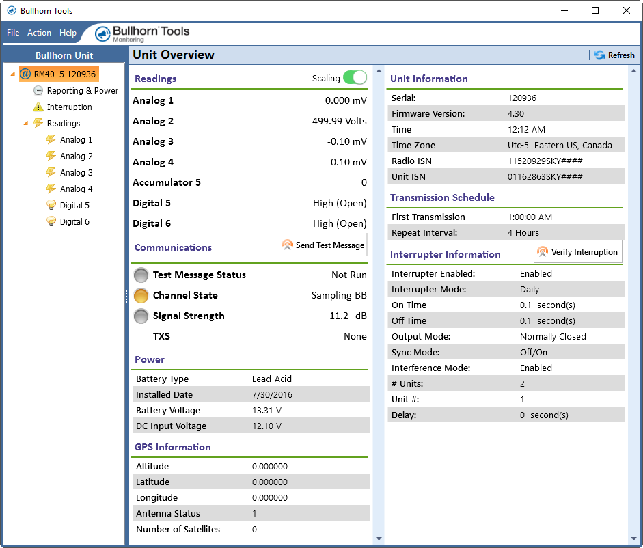Image resolution: width=643 pixels, height=548 pixels.
Task: Select Digital 5 tree item
Action: coord(74,206)
